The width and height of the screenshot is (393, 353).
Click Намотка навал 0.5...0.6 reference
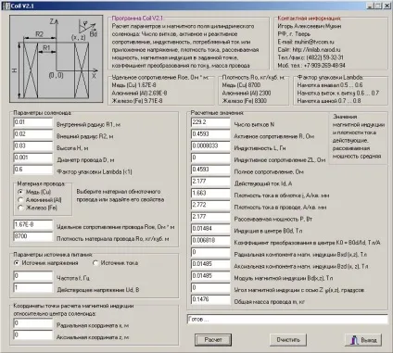pyautogui.click(x=330, y=85)
